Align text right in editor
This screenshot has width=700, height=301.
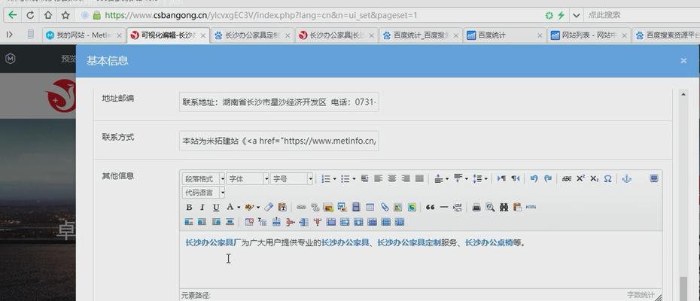[406, 178]
